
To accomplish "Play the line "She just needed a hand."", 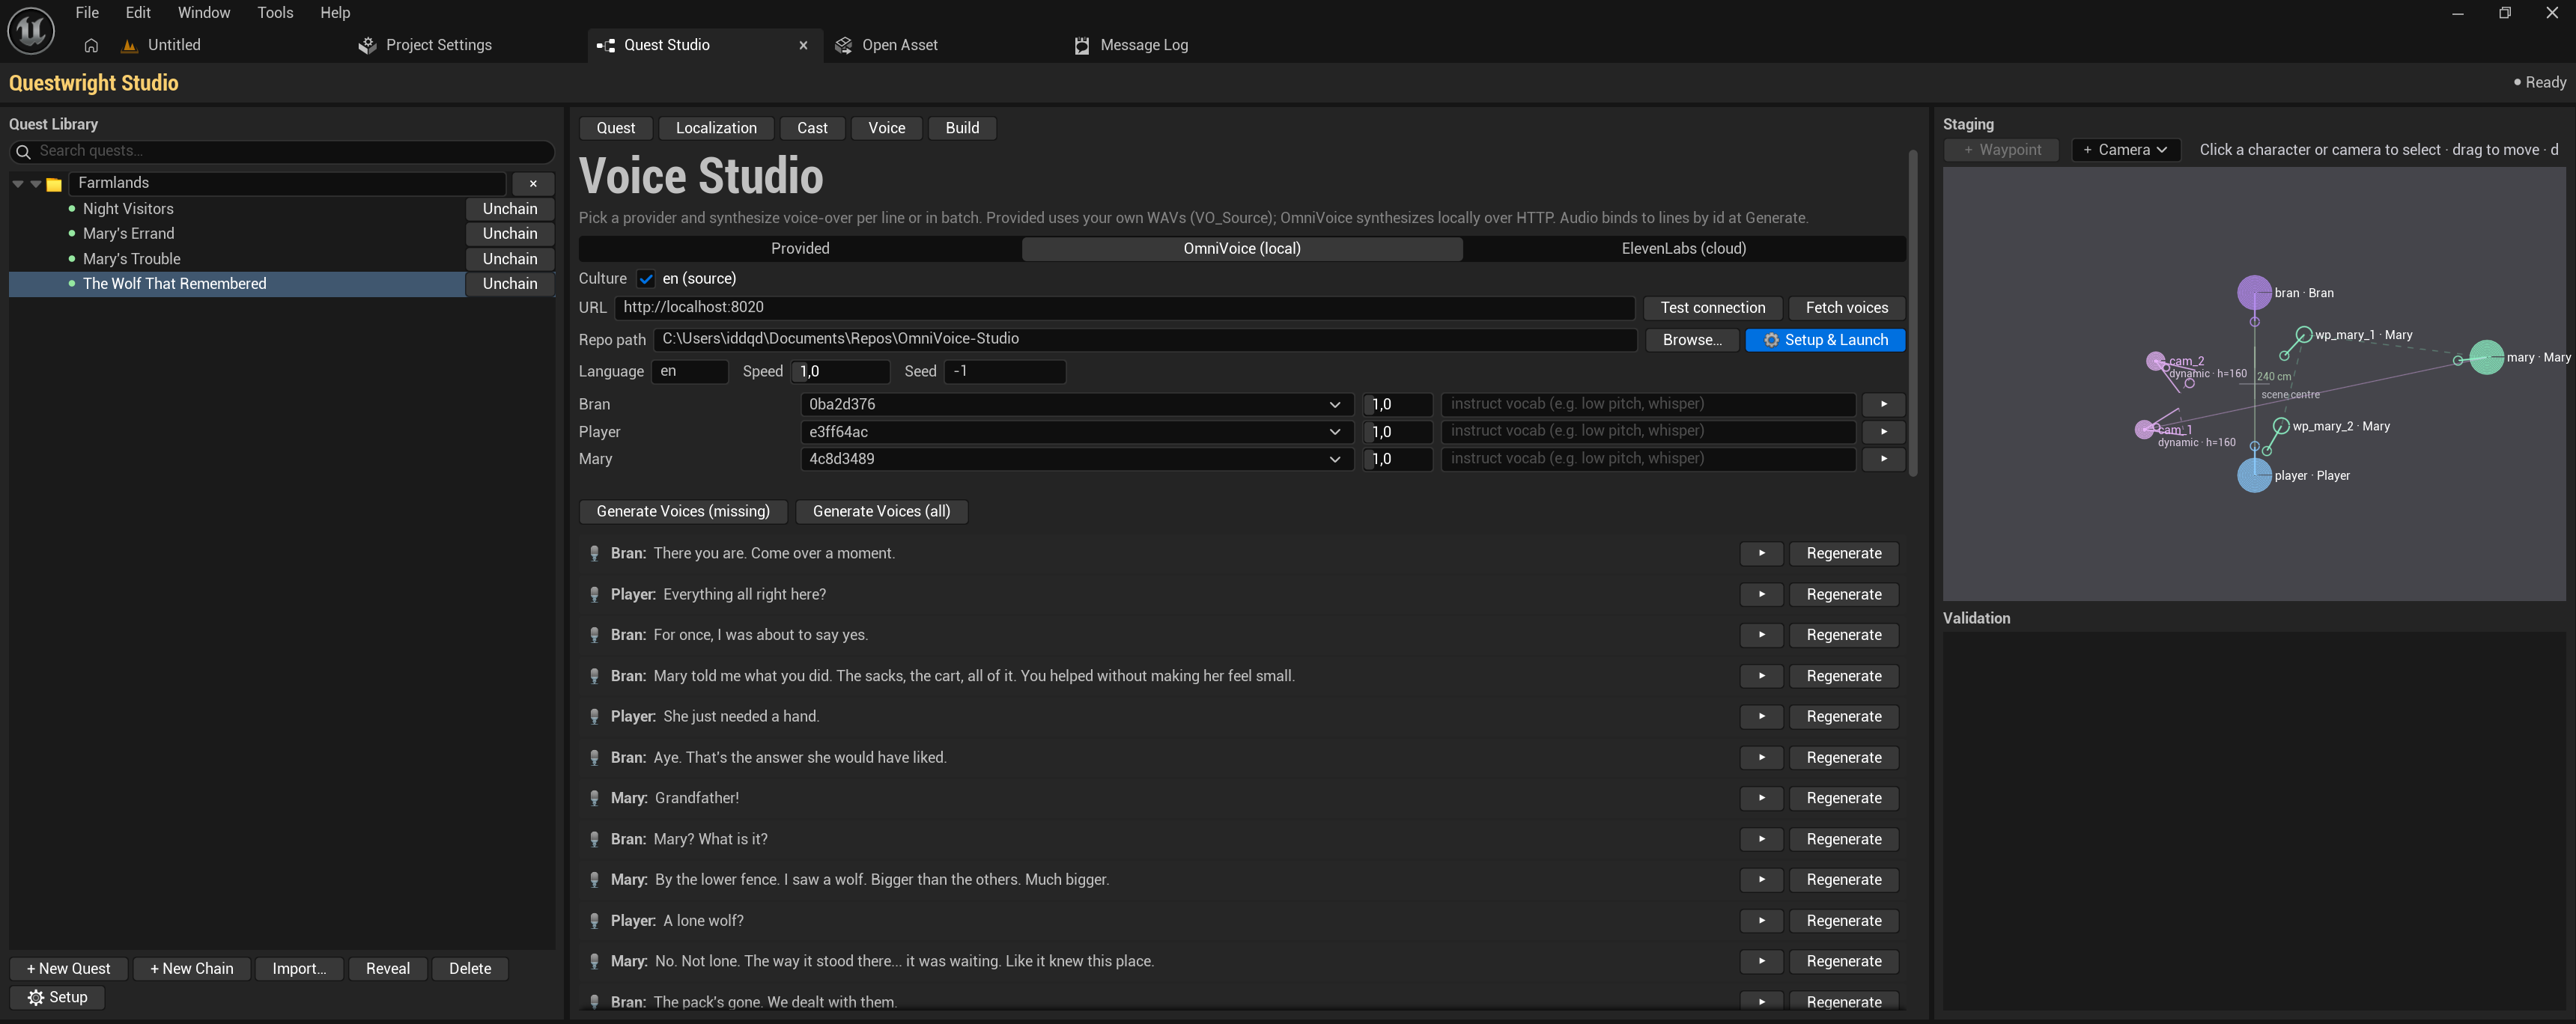I will (1761, 717).
